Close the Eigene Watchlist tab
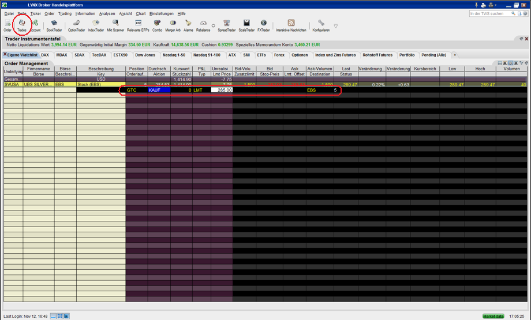The height and width of the screenshot is (320, 531). pos(5,54)
